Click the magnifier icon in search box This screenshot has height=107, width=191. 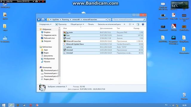point(144,20)
